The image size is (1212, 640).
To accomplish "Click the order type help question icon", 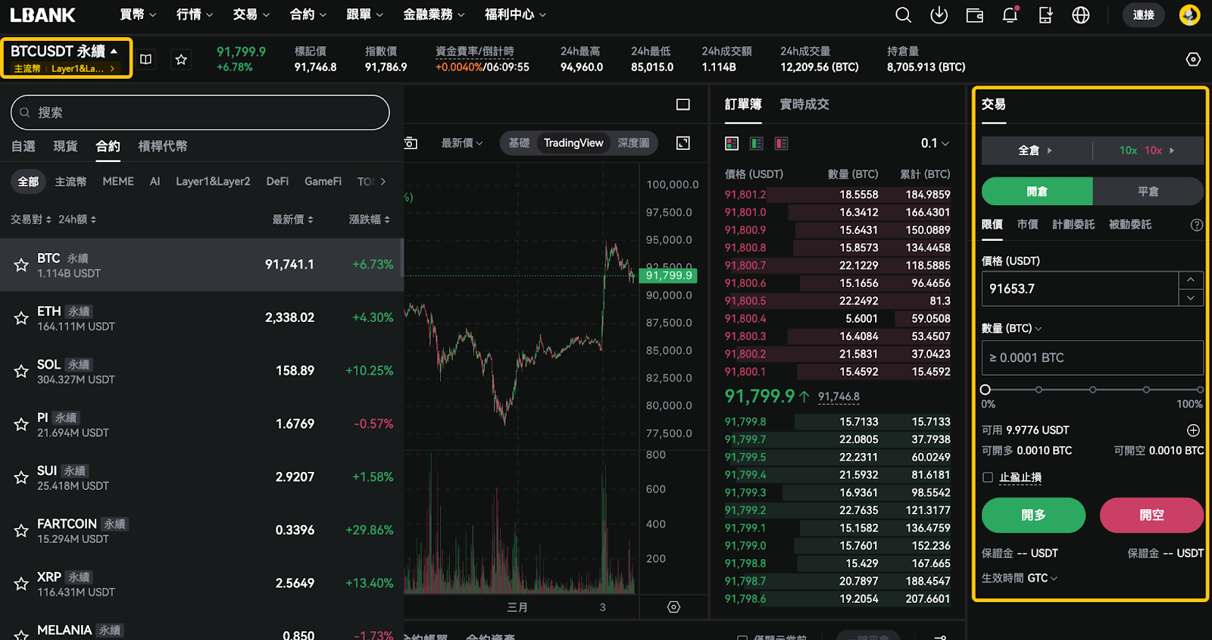I will pyautogui.click(x=1196, y=225).
